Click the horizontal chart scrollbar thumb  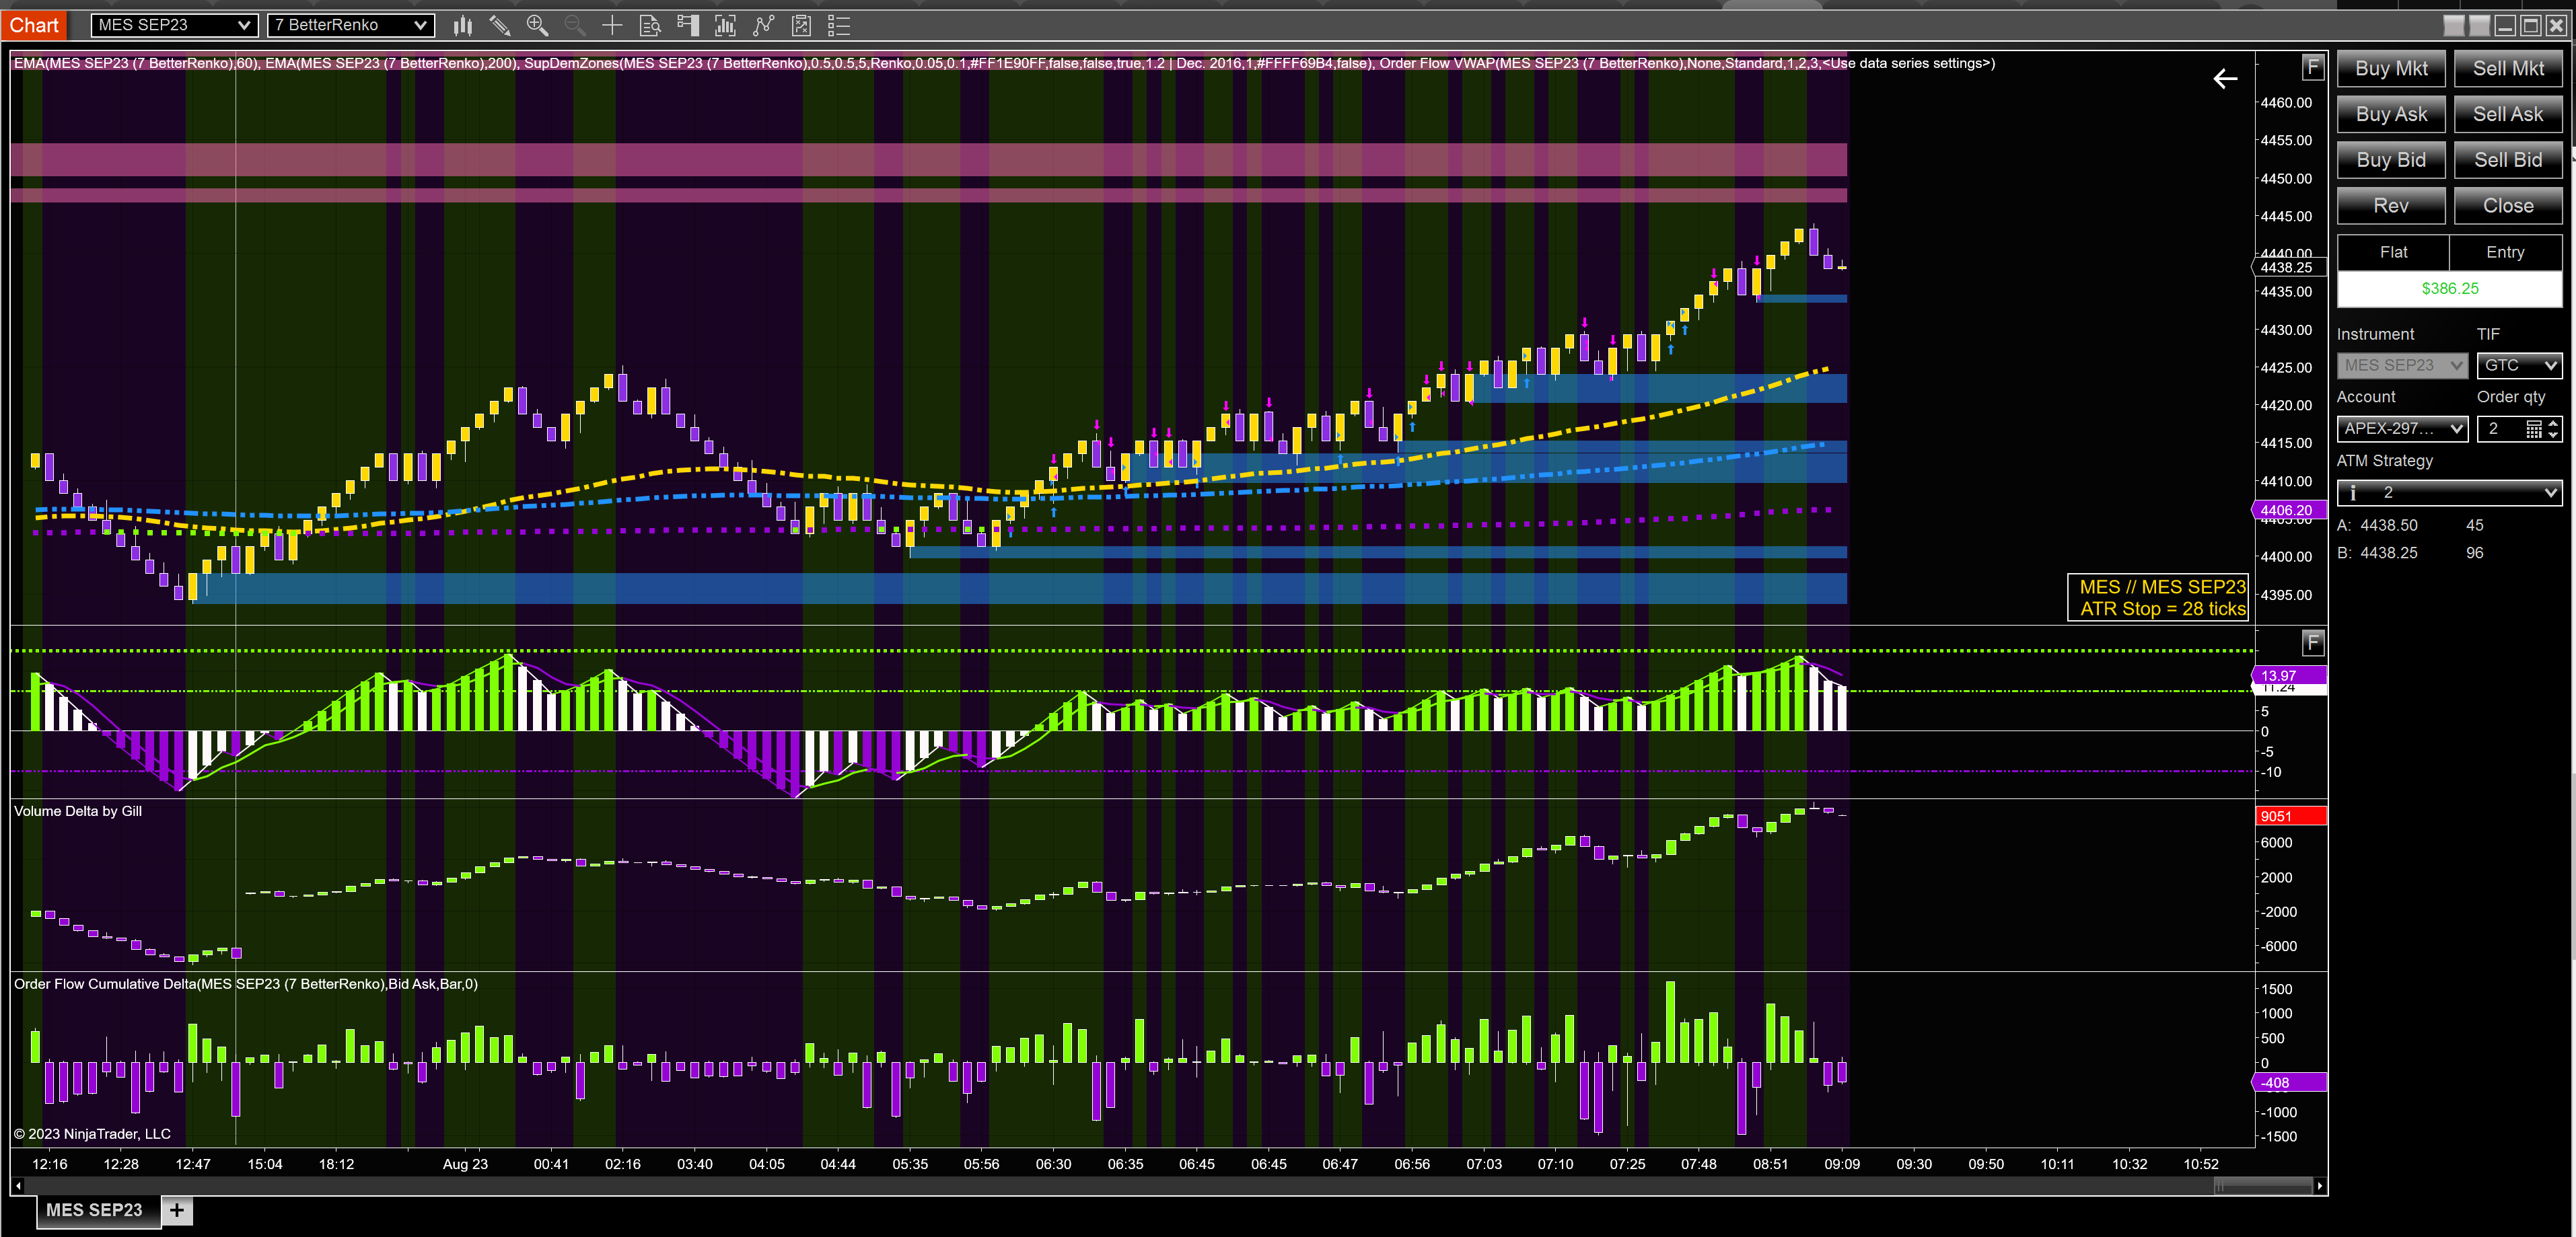click(2264, 1186)
